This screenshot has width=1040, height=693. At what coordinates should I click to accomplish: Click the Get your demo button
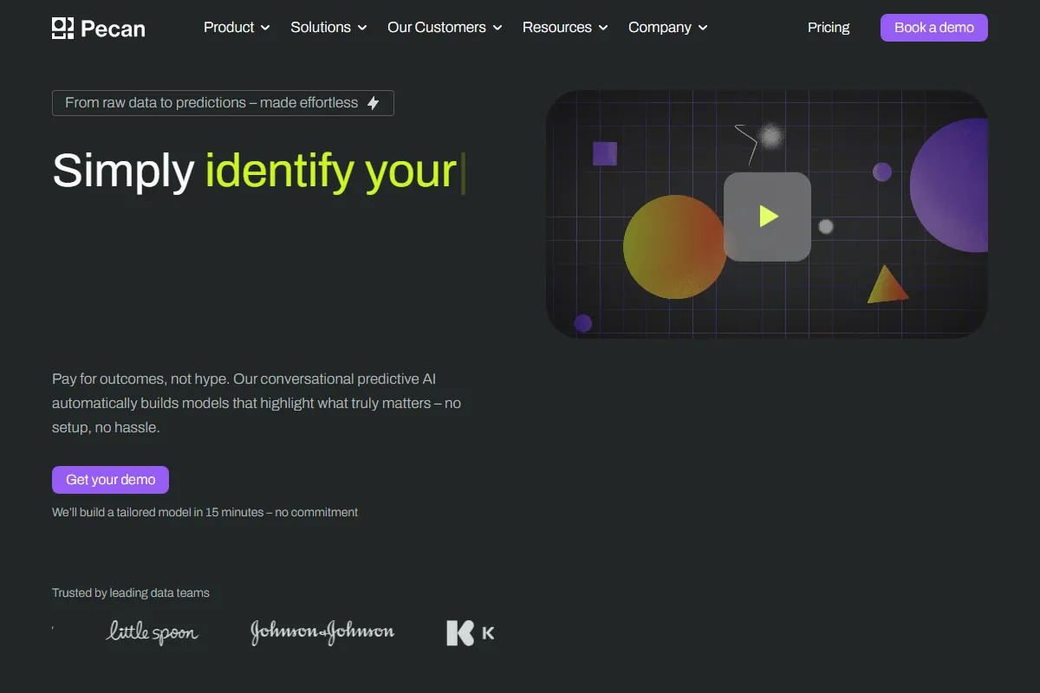[x=110, y=480]
